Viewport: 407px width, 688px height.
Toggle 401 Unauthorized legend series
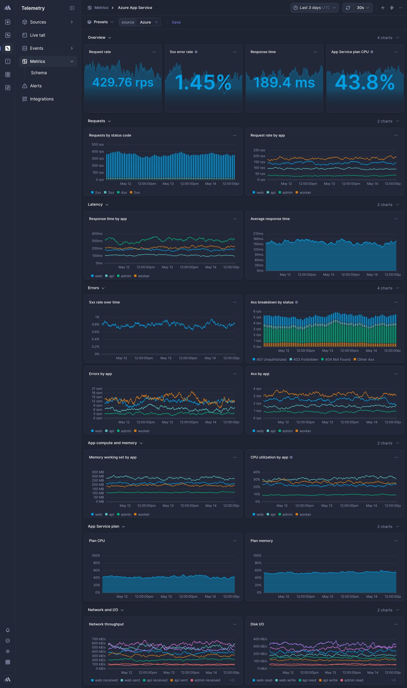click(x=269, y=360)
